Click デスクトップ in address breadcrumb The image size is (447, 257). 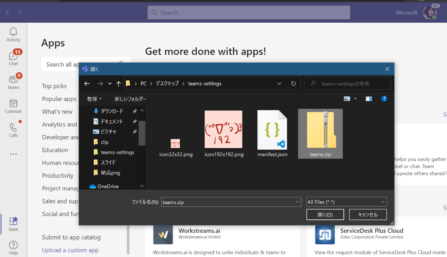(167, 84)
